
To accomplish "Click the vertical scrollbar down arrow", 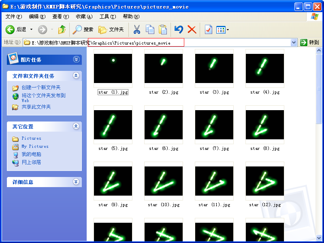I will pyautogui.click(x=319, y=238).
